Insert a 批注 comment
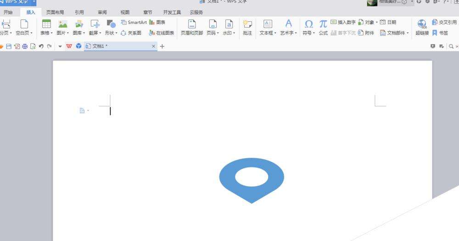459x241 pixels. tap(247, 27)
